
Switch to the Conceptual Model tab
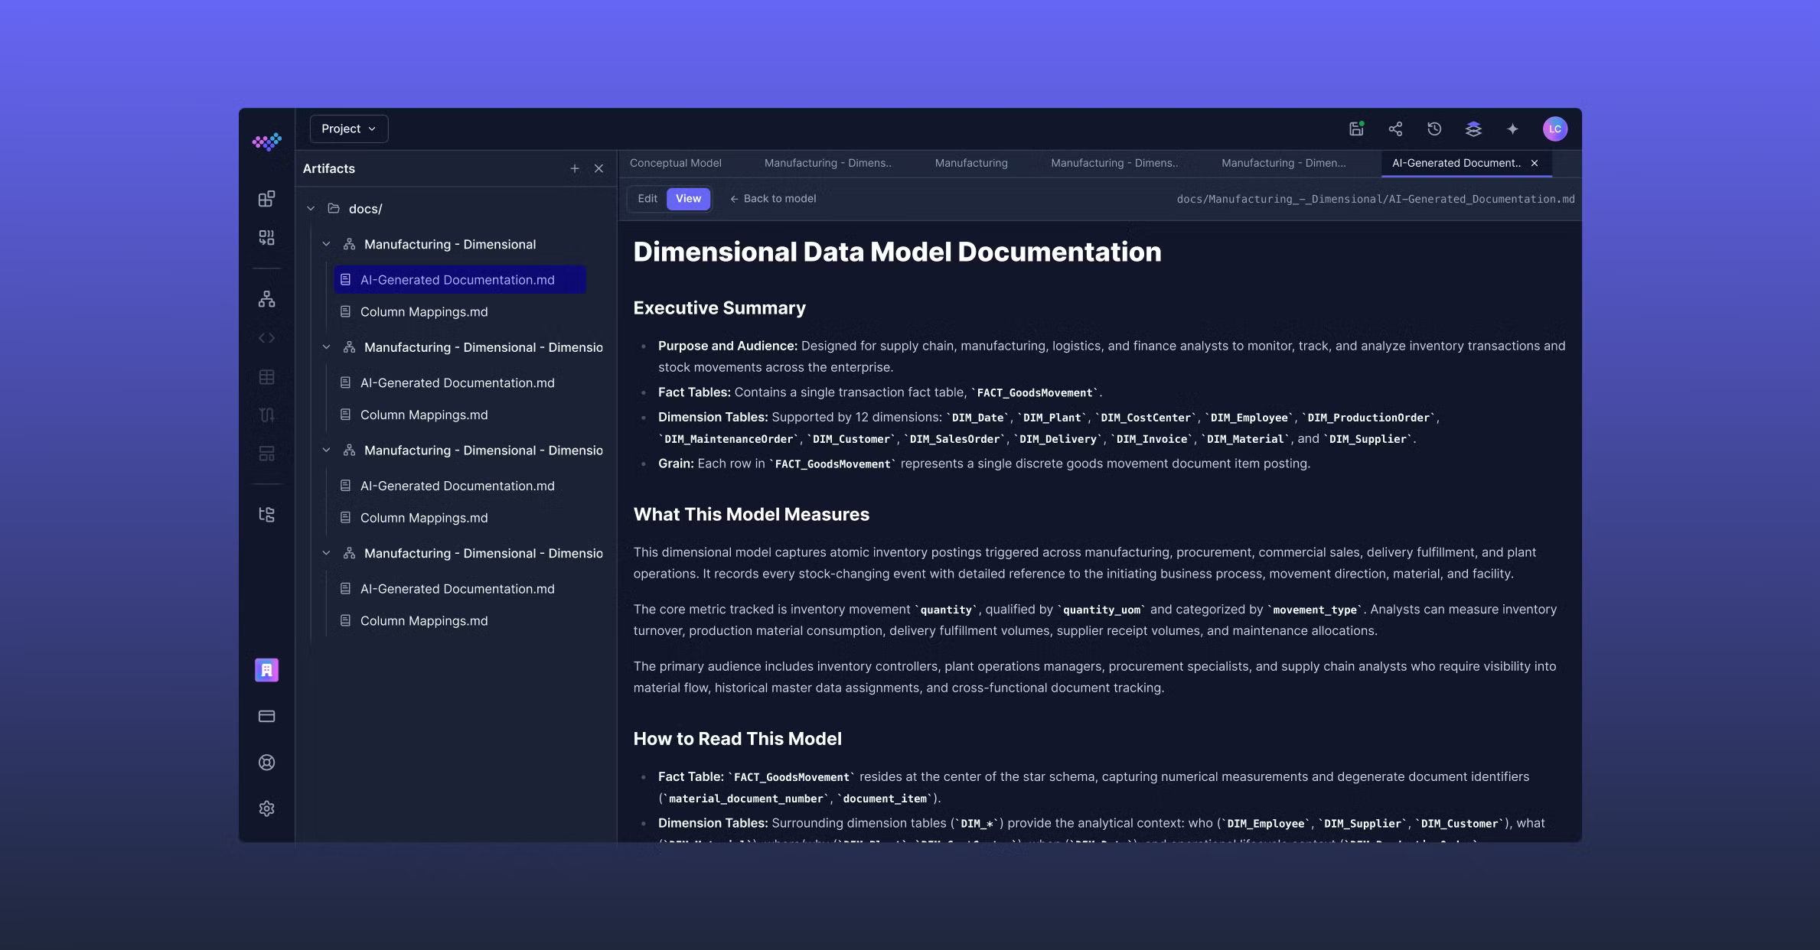[676, 163]
